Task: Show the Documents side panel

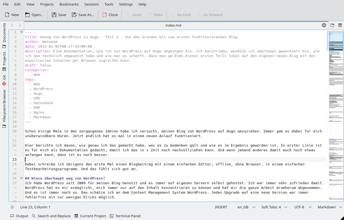Action: [x=4, y=35]
